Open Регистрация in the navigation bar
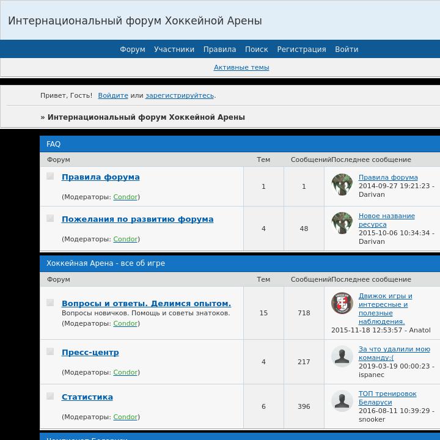Viewport: 440px width, 440px height. tap(302, 49)
